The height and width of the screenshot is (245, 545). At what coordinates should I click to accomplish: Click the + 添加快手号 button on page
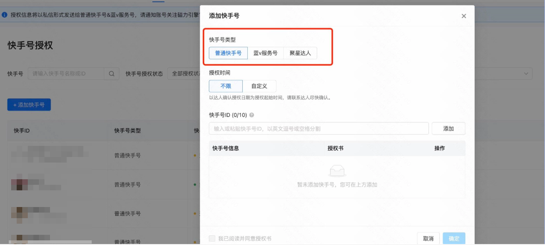point(29,105)
